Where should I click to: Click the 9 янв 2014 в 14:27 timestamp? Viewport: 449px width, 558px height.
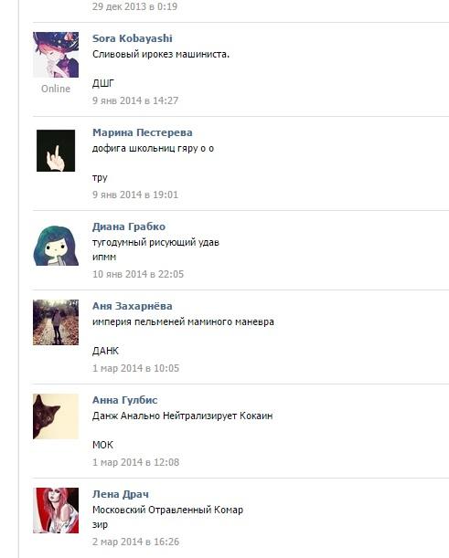135,100
